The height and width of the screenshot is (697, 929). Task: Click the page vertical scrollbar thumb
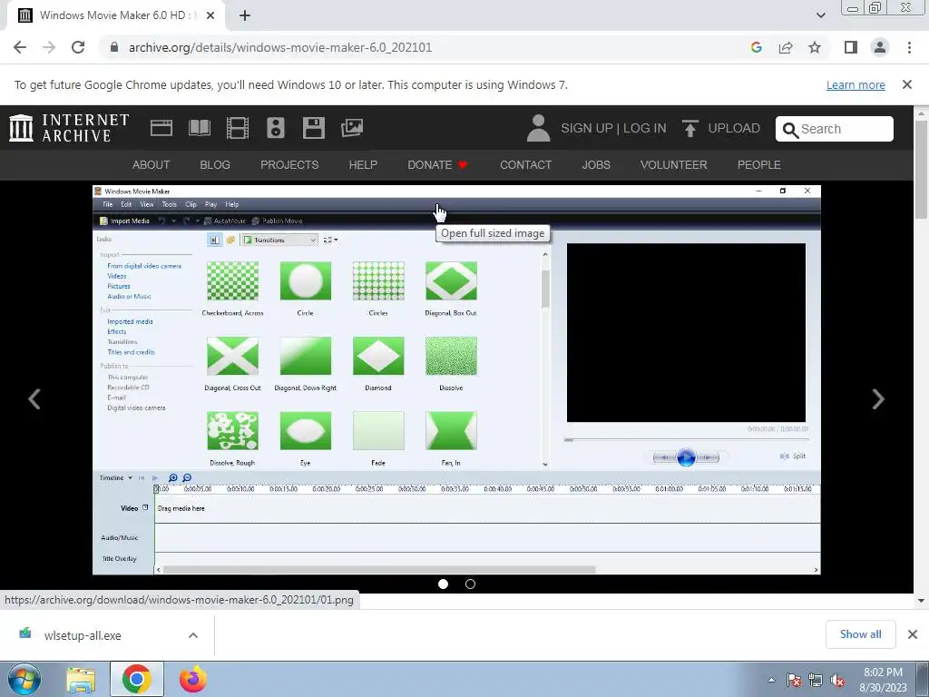922,170
